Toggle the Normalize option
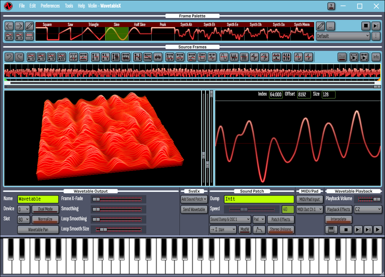385x277 pixels. (x=46, y=219)
